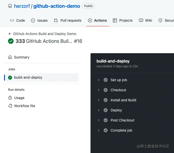This screenshot has height=153, width=174.
Task: Expand the Checkout step chevron
Action: [x=99, y=90]
